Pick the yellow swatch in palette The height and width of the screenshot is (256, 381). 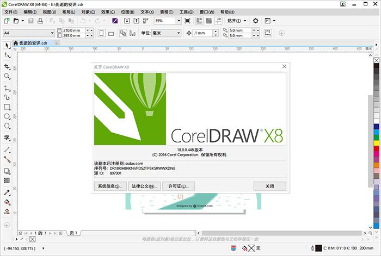pyautogui.click(x=377, y=143)
